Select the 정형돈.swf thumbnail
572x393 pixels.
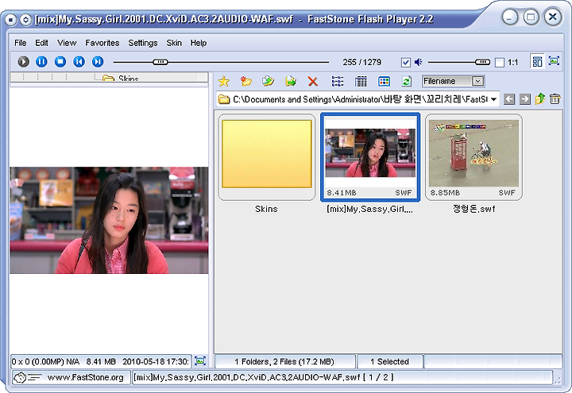pyautogui.click(x=473, y=156)
